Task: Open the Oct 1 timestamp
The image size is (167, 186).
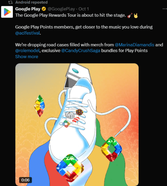Action: click(x=83, y=9)
